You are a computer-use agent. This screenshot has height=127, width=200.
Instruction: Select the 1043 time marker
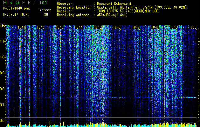click(x=59, y=27)
